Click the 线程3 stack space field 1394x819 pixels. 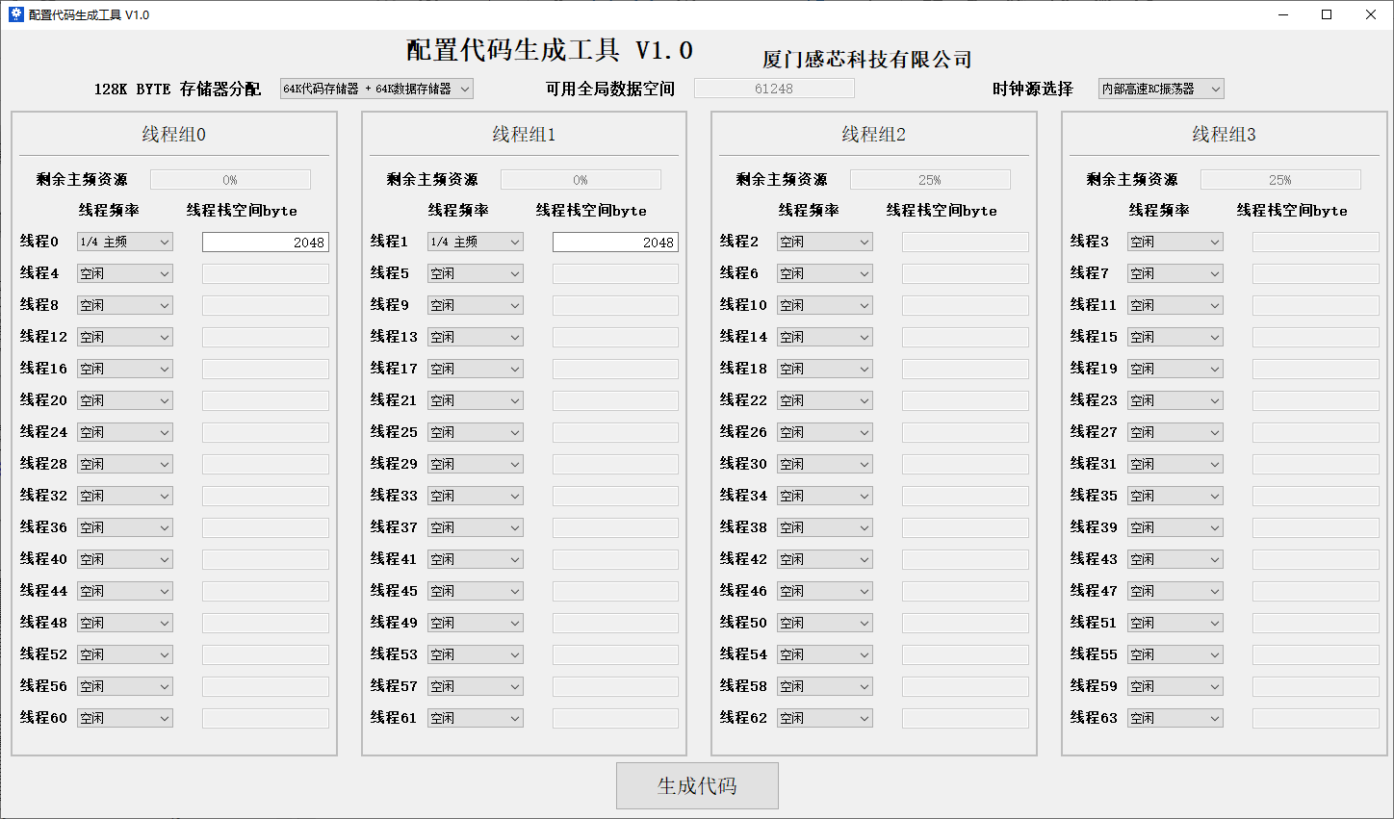[1316, 243]
